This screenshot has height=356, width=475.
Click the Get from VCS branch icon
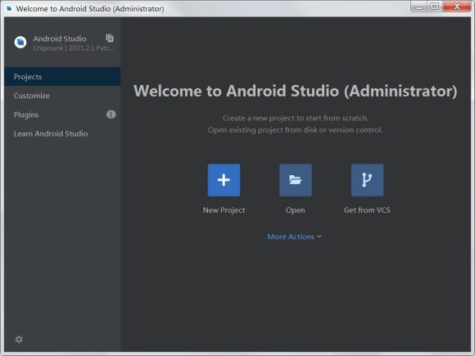pos(367,180)
